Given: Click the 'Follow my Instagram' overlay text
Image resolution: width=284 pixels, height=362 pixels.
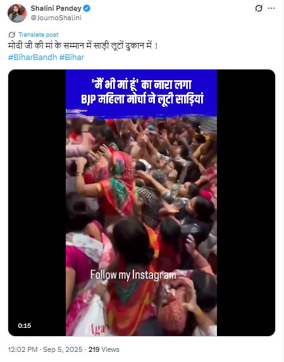Looking at the screenshot, I should (133, 275).
